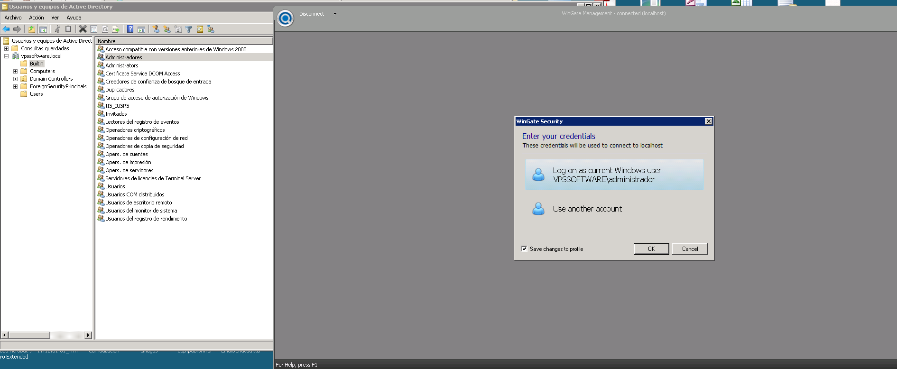The image size is (897, 369).
Task: Go back using the blue arrow in Active Directory toolbar
Action: (x=7, y=29)
